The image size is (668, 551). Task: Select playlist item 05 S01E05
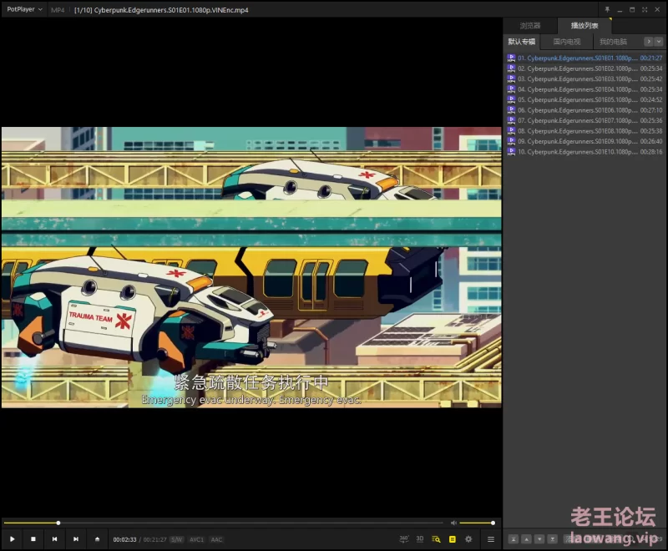coord(584,99)
